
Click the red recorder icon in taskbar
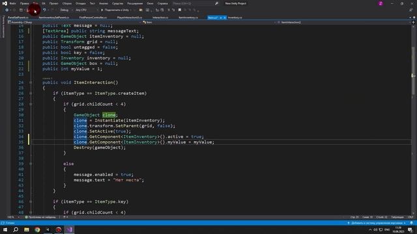59,229
